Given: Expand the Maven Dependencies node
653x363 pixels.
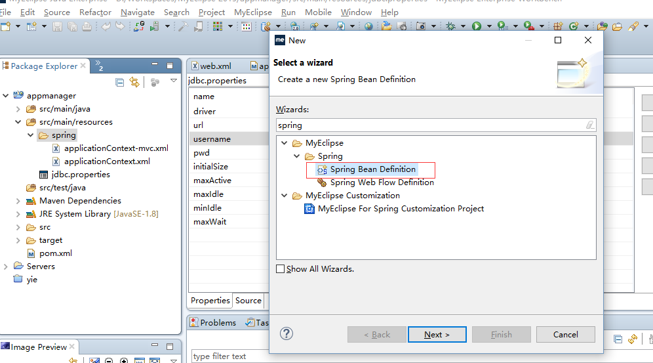Looking at the screenshot, I should [x=18, y=201].
